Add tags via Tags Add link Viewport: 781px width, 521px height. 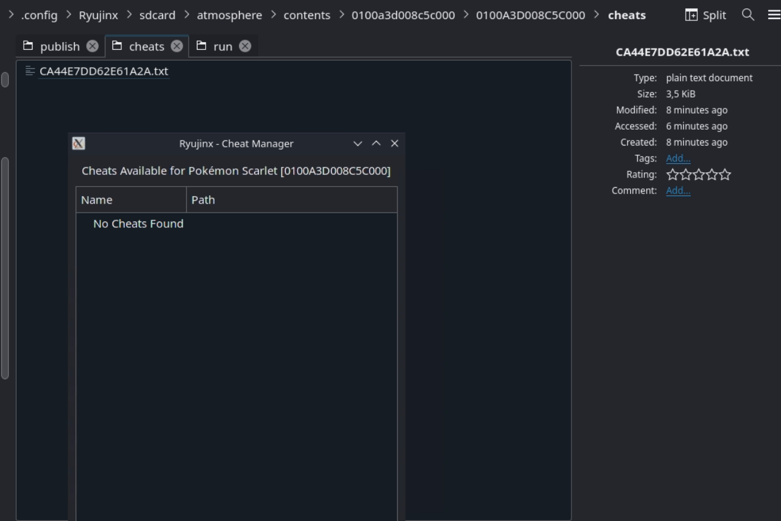678,158
